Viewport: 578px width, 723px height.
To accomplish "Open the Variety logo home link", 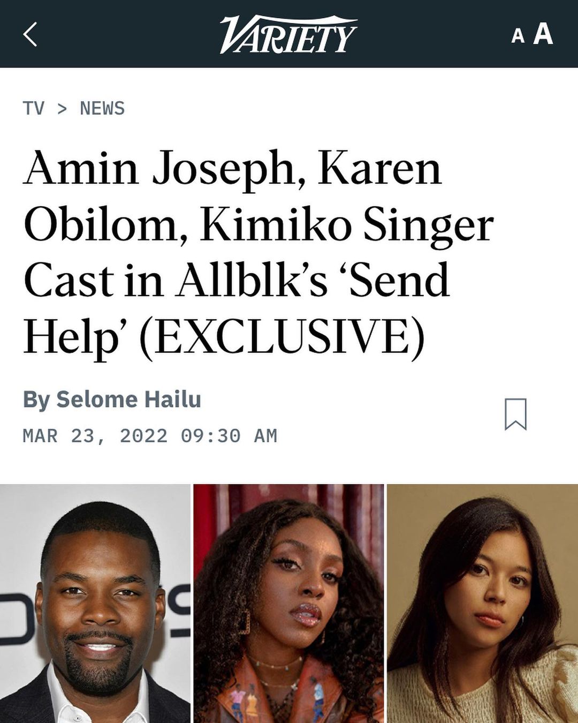I will click(288, 34).
